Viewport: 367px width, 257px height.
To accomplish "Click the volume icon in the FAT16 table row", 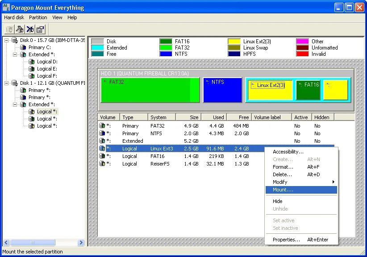I will 102,156.
